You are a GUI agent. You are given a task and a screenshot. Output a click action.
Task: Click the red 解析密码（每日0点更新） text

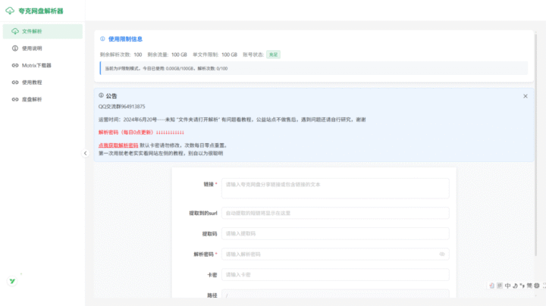point(141,133)
